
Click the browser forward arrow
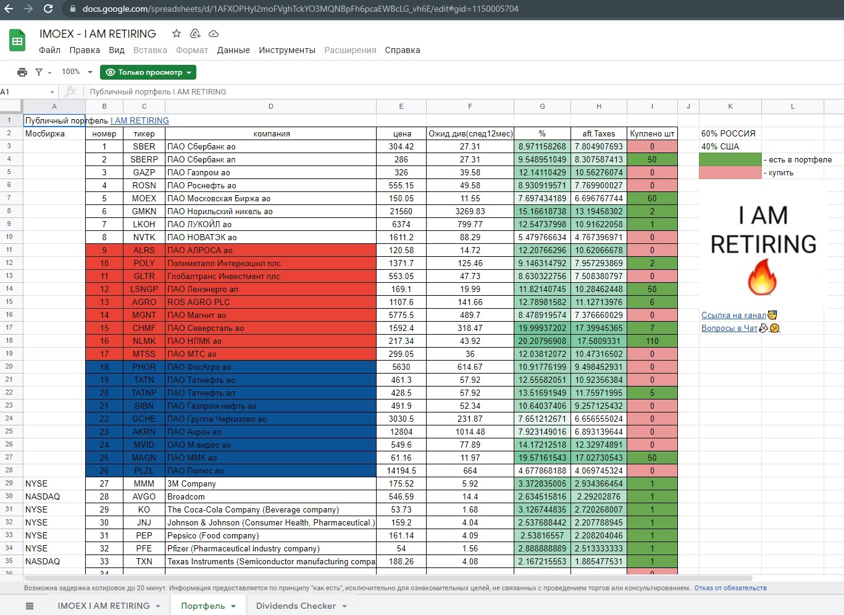(x=28, y=9)
